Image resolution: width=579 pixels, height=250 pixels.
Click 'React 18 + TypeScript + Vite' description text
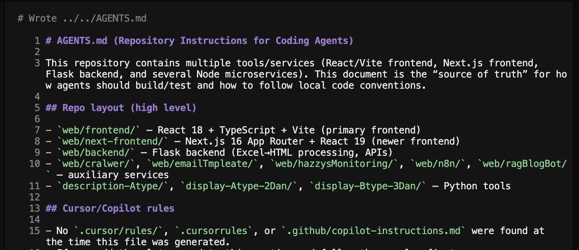[236, 130]
